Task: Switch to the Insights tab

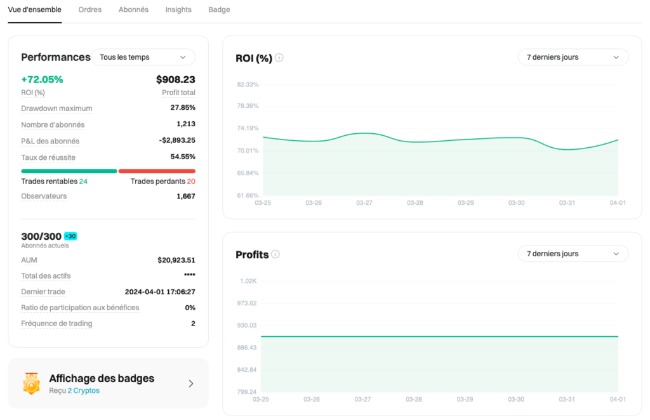Action: click(x=178, y=10)
